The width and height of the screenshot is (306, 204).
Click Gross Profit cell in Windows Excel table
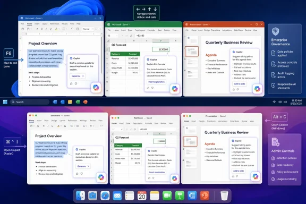point(118,68)
